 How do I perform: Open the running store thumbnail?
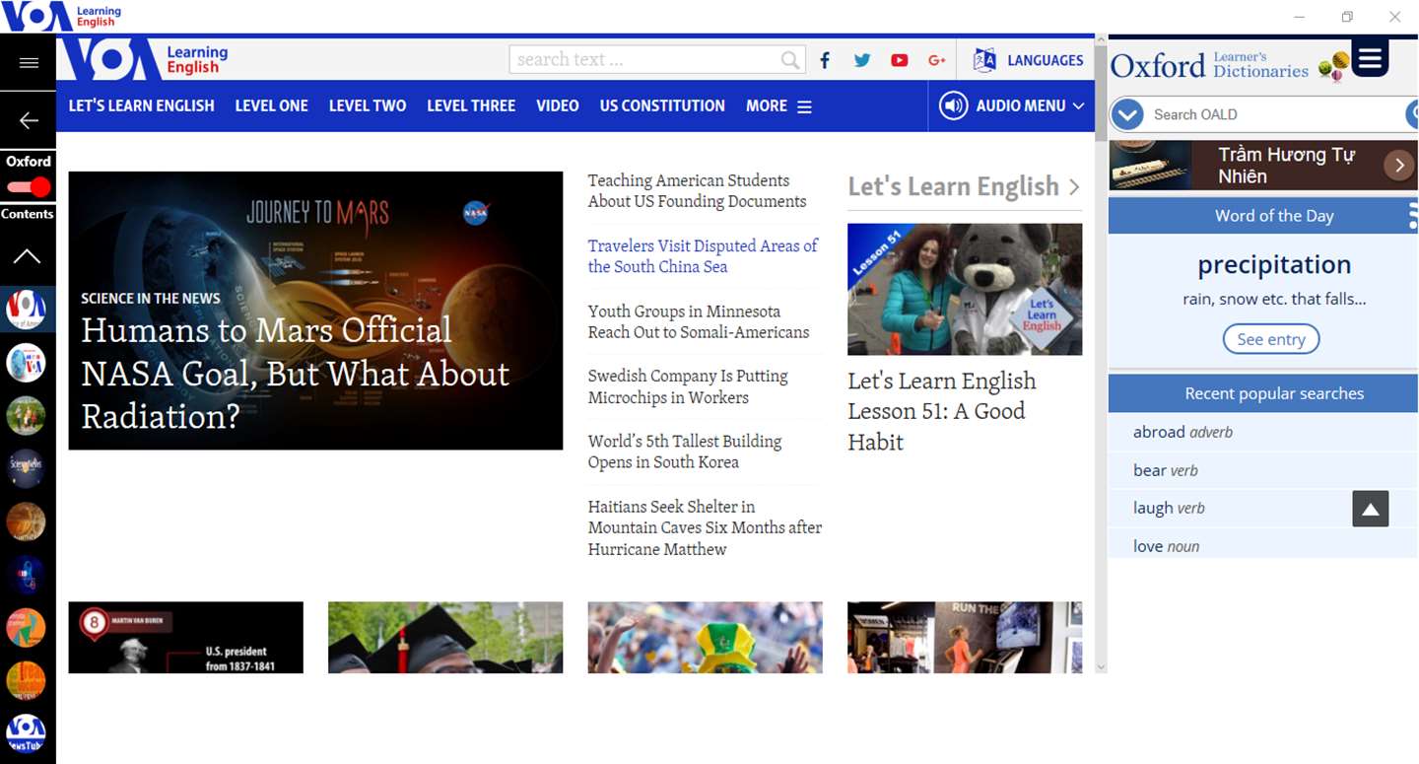point(965,638)
